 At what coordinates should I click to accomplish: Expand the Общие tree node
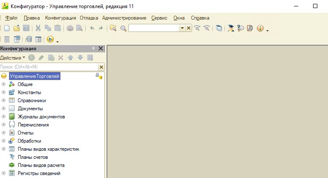(x=4, y=84)
